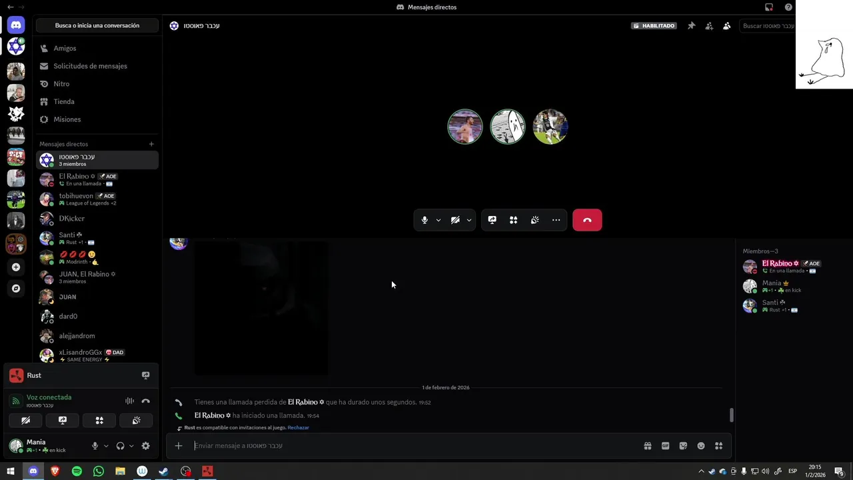The height and width of the screenshot is (480, 853).
Task: Disconnect from voice in Voz conectada panel
Action: click(145, 401)
